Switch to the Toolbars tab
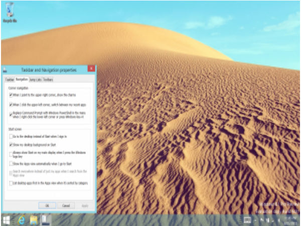301x226 pixels. pyautogui.click(x=48, y=79)
